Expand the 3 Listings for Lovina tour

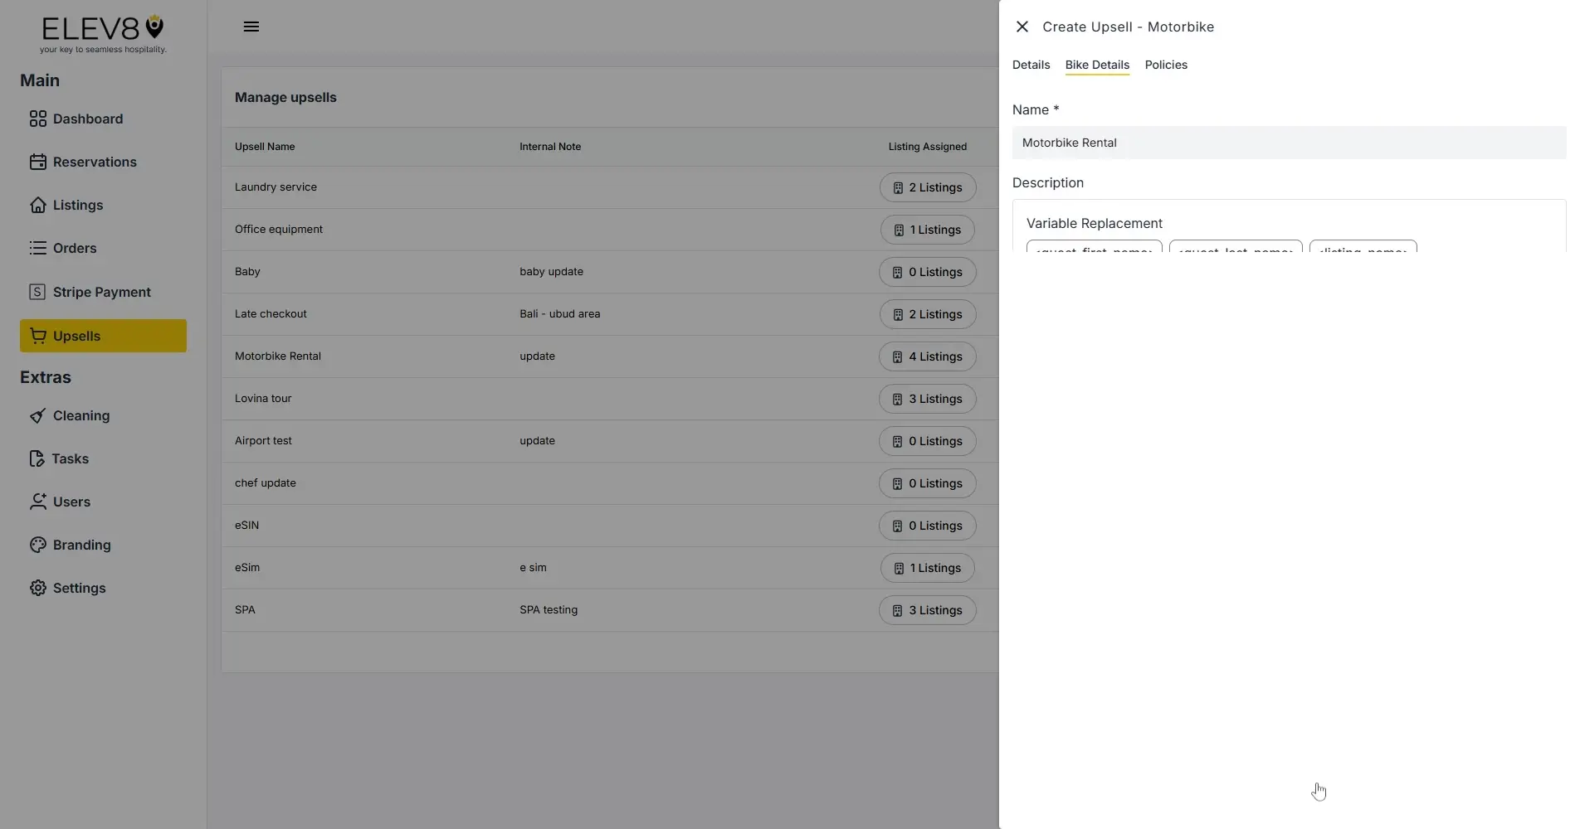click(927, 399)
